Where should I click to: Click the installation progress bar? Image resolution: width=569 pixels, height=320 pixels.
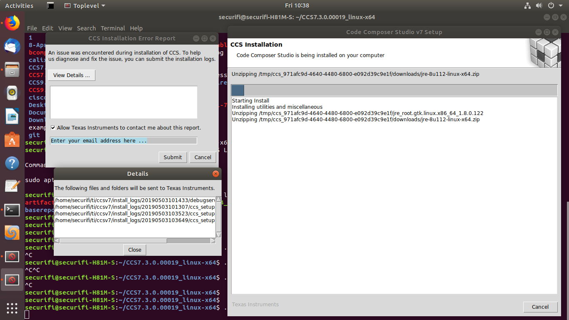(x=394, y=90)
